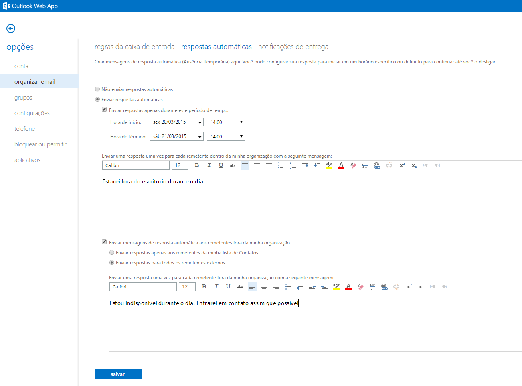The width and height of the screenshot is (522, 386).
Task: Insert numbered list in internal message toolbar
Action: click(293, 165)
